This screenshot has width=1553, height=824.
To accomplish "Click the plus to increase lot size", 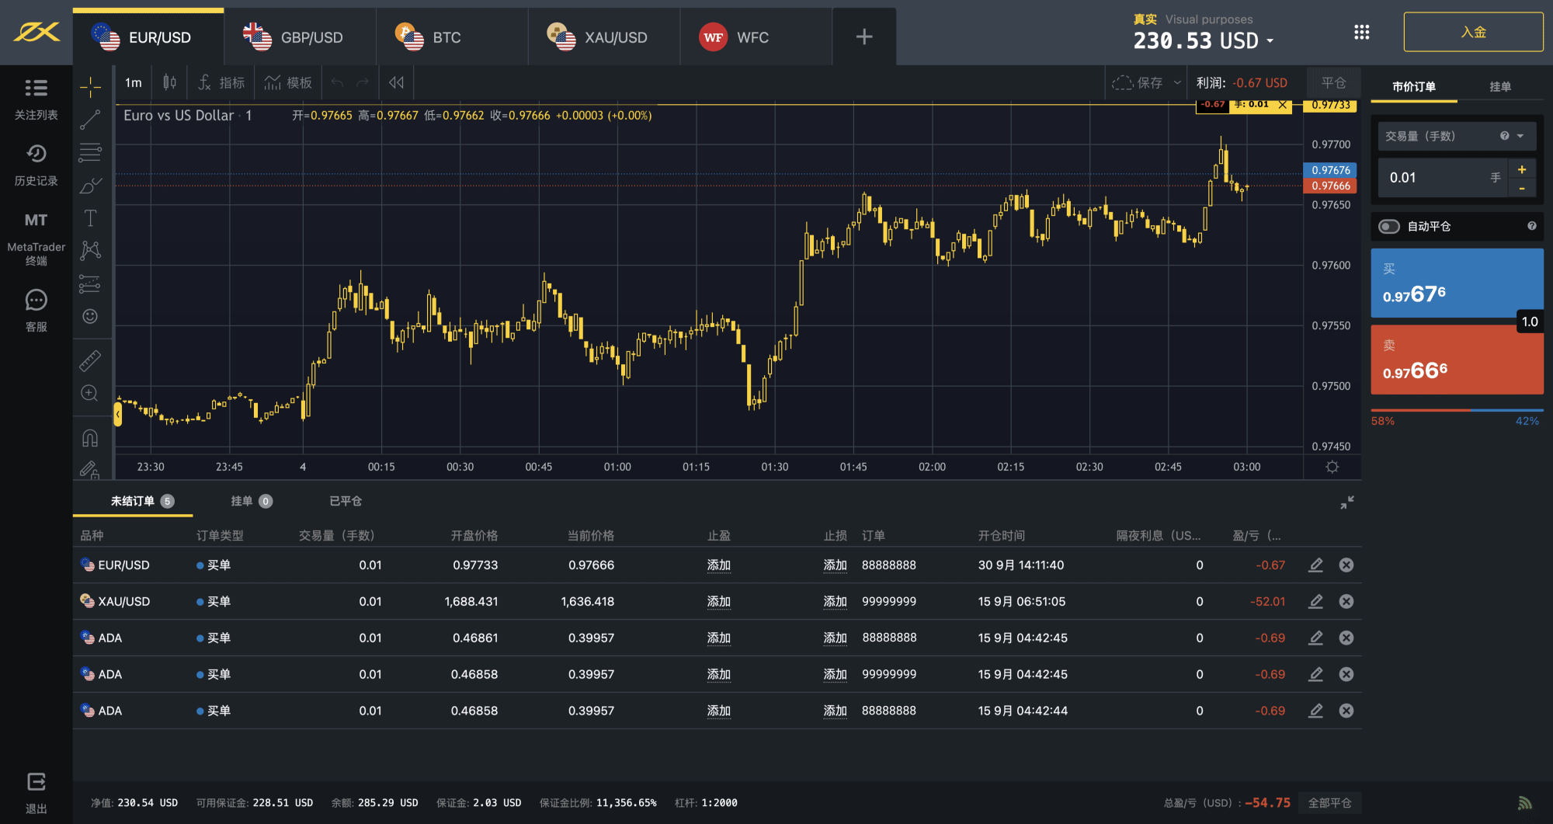I will [x=1521, y=169].
